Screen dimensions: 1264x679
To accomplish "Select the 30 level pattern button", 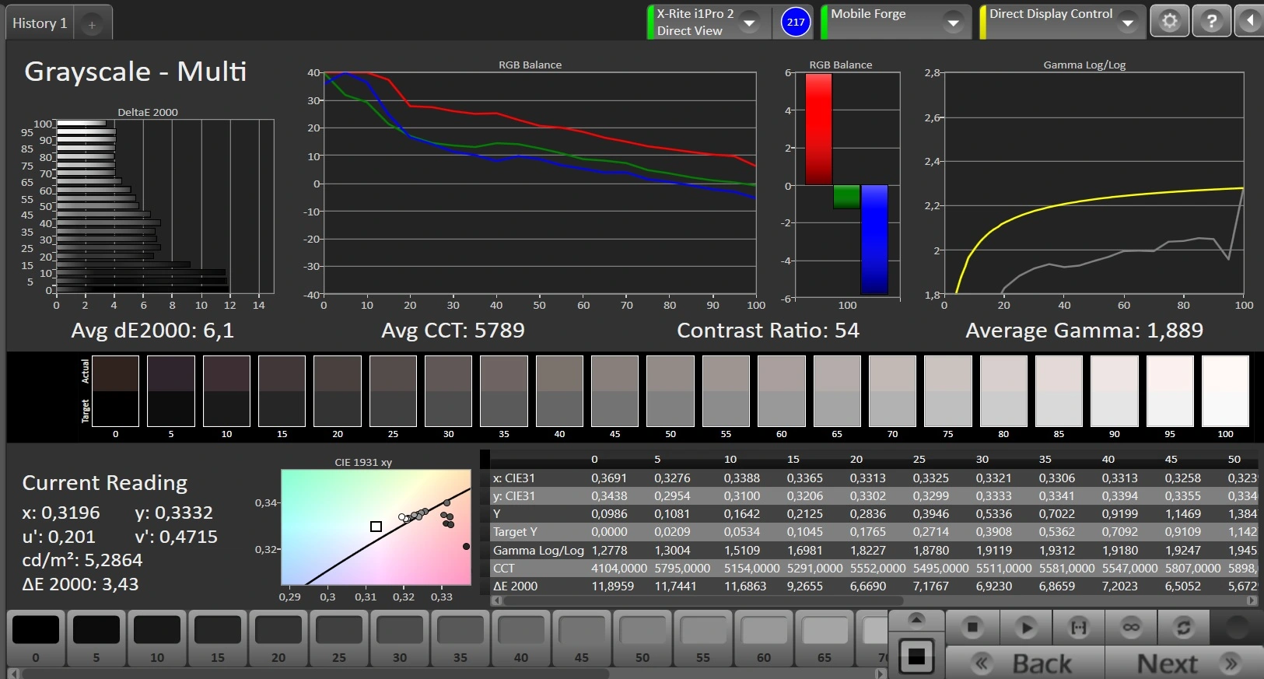I will click(x=400, y=639).
